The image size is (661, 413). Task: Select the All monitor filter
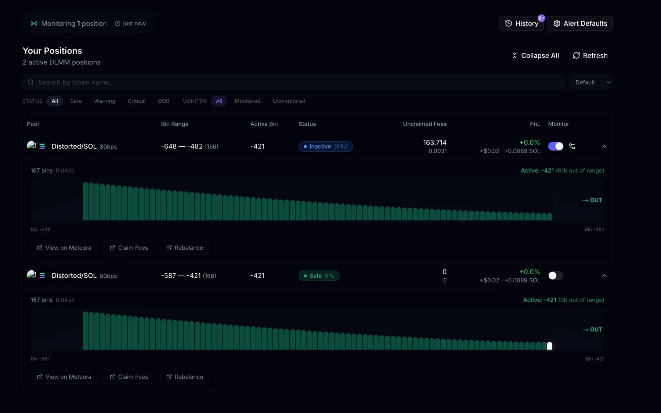(219, 101)
